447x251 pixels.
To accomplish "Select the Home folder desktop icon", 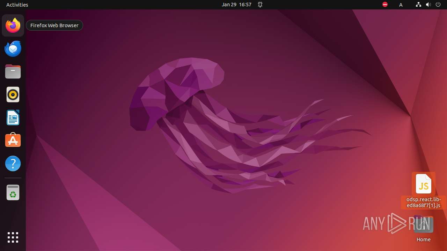I will point(424,225).
